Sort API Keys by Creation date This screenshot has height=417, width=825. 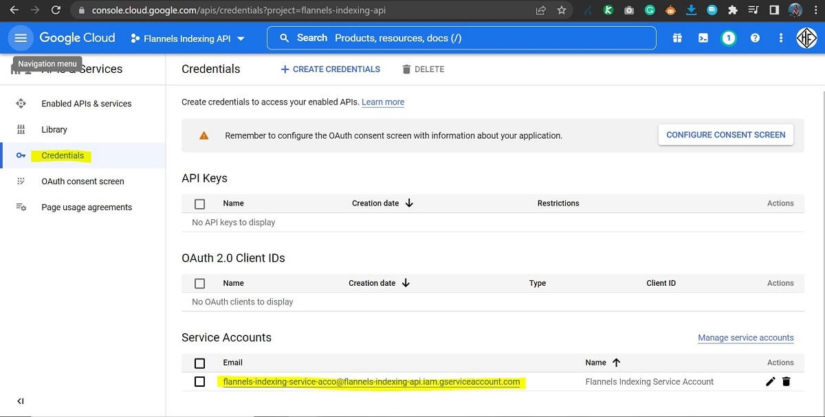[x=382, y=203]
